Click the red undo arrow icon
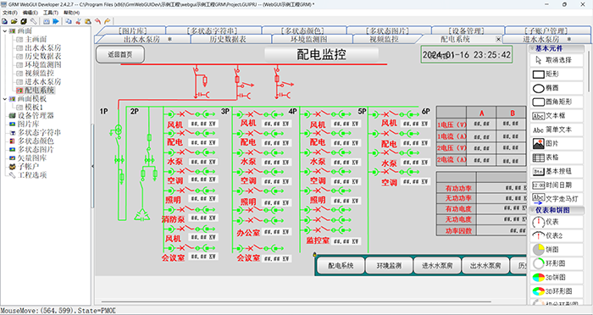The height and width of the screenshot is (315, 593). point(97,21)
